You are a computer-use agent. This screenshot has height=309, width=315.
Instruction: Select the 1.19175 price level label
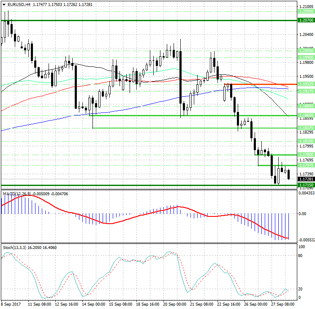click(305, 91)
